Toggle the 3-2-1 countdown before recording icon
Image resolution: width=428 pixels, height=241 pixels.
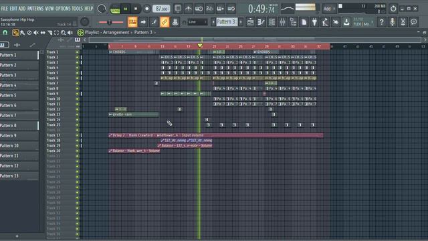coord(209,9)
